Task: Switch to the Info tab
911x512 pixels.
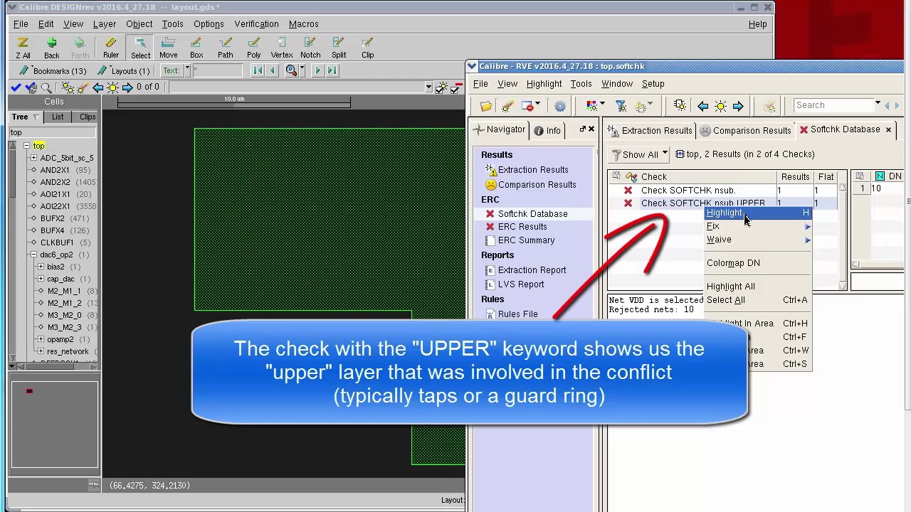Action: (547, 131)
